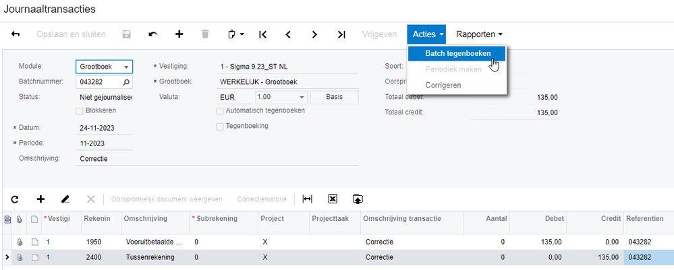Add a row in the grid
The image size is (674, 270).
point(40,199)
